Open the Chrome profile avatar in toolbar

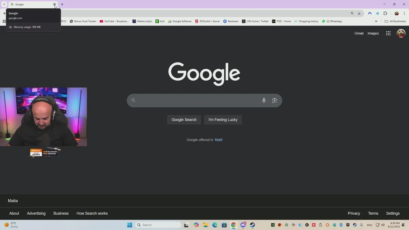[x=397, y=13]
